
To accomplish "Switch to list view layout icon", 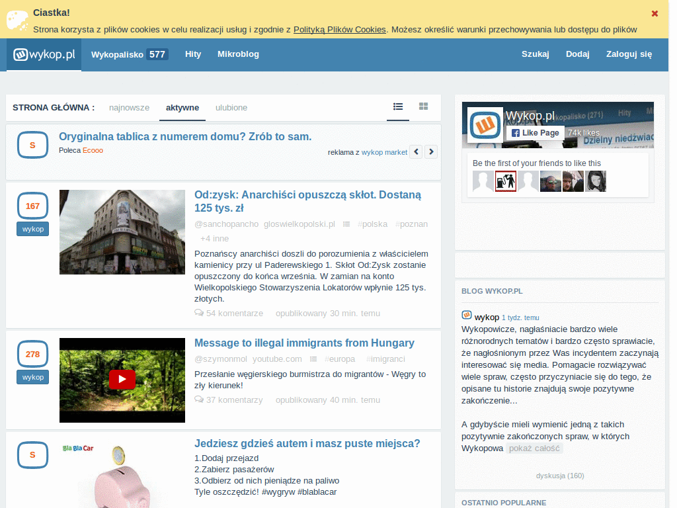I will tap(398, 106).
